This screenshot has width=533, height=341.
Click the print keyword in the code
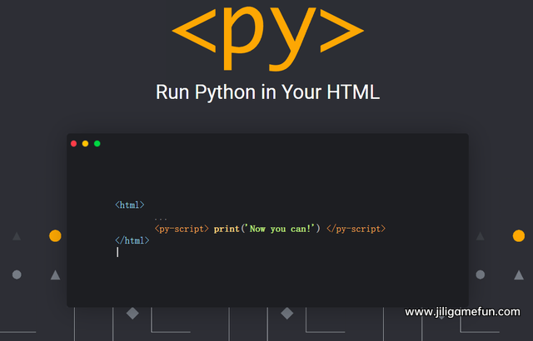click(x=227, y=229)
